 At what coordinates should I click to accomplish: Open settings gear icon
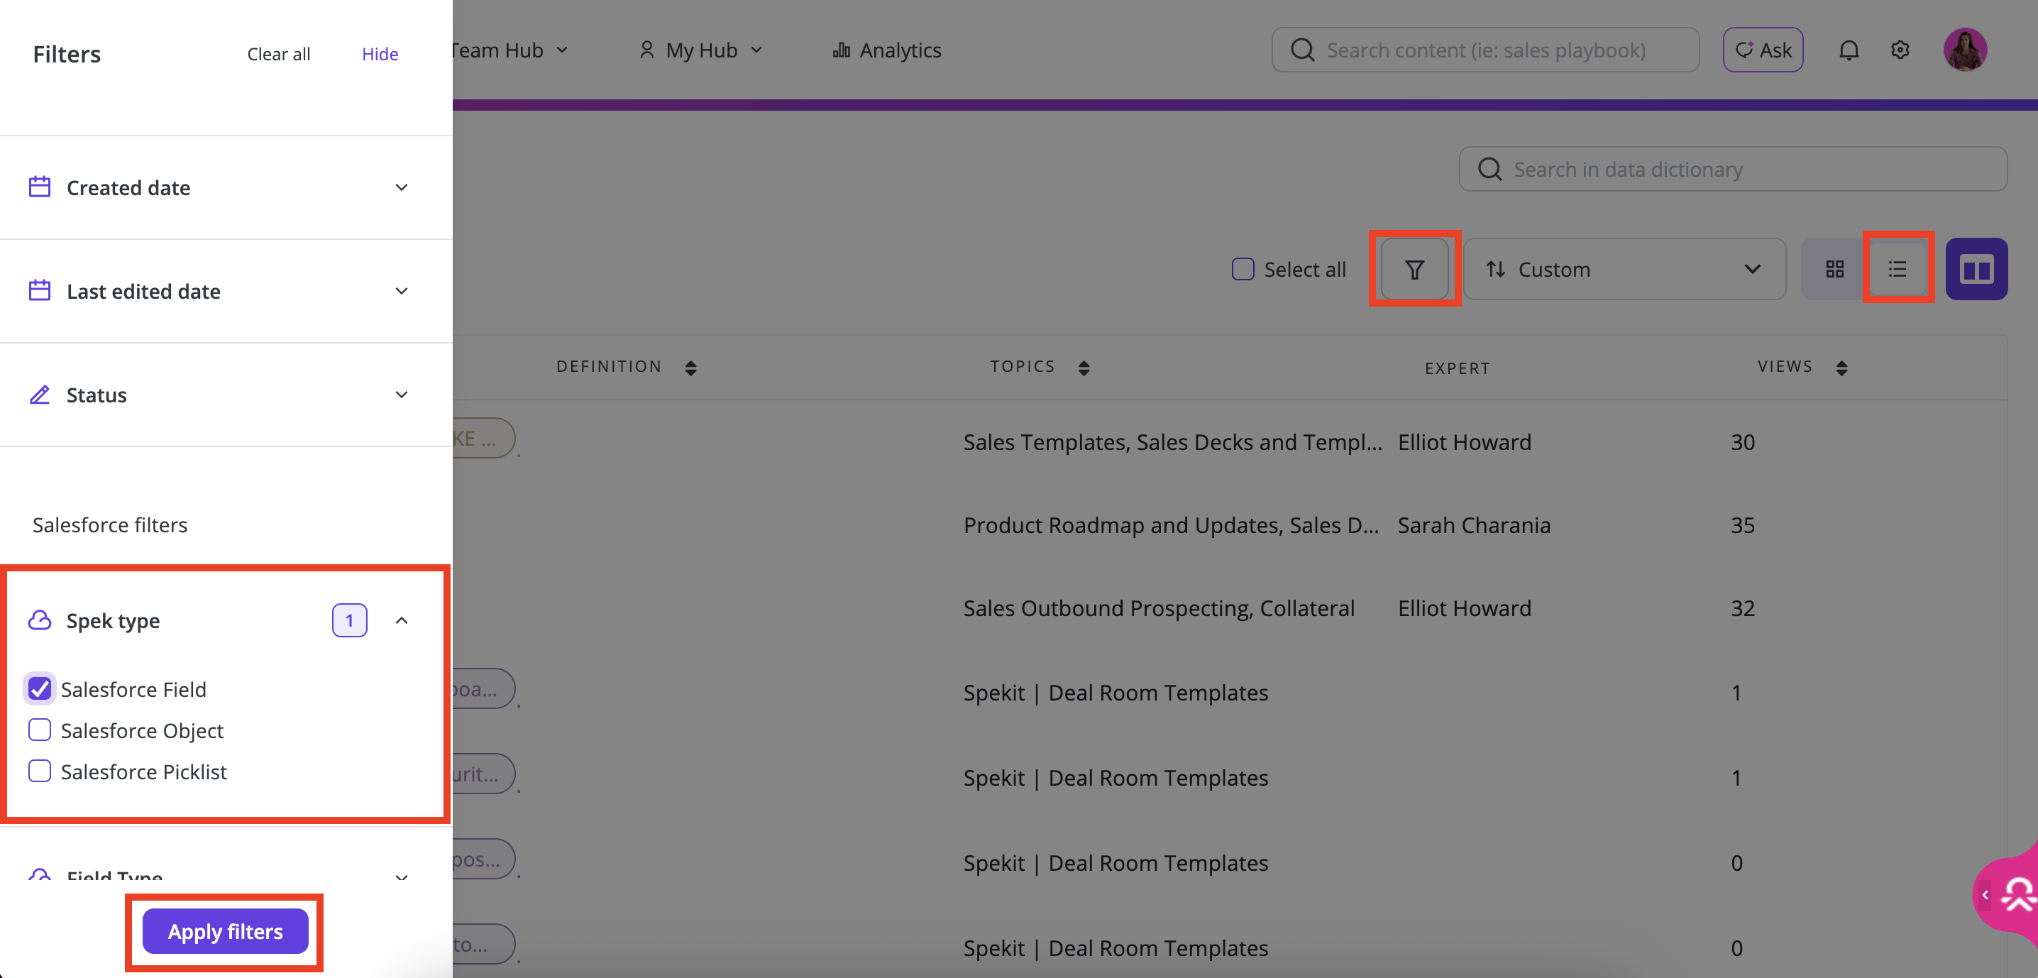coord(1900,50)
